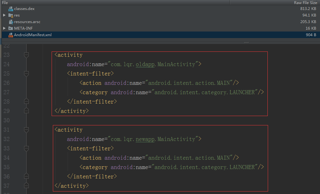Collapse the activity block at line 23
This screenshot has height=194, width=320.
pos(26,55)
